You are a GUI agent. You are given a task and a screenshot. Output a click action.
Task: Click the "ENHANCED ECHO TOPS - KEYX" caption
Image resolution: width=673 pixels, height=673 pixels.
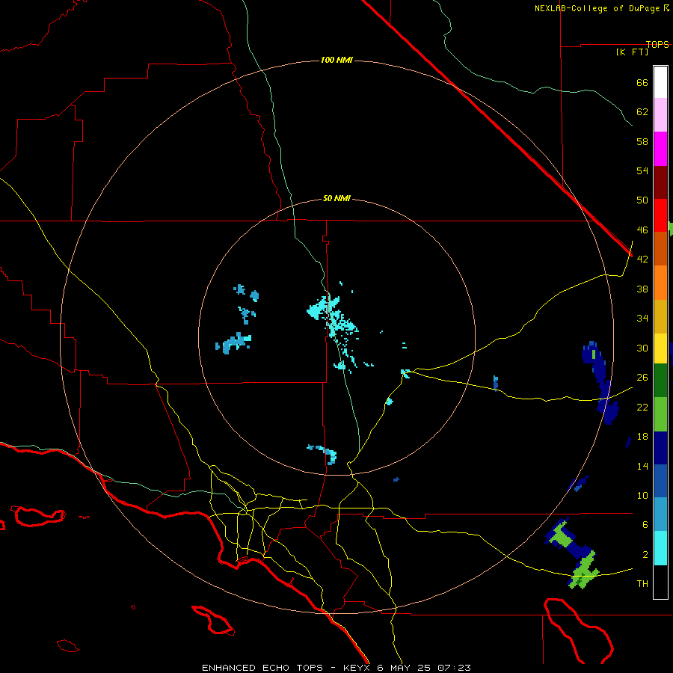[x=286, y=668]
